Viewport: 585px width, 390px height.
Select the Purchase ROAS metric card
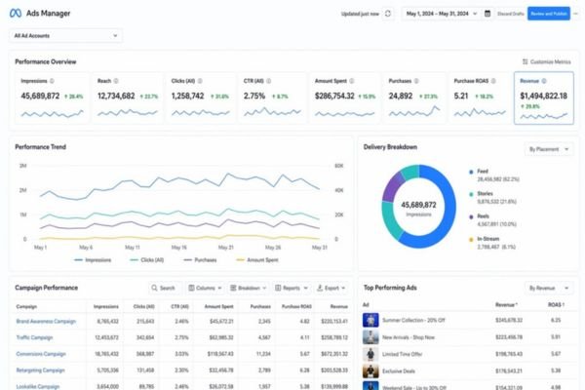click(x=480, y=97)
